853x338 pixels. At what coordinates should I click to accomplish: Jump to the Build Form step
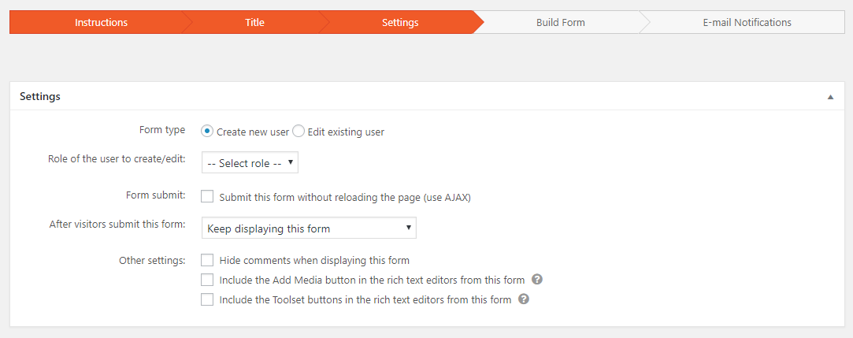[560, 22]
